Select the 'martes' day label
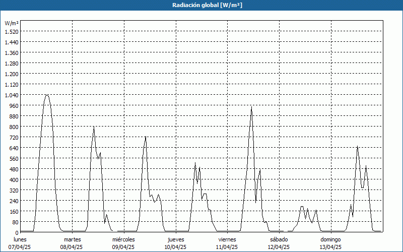This screenshot has height=252, width=403. (x=72, y=239)
